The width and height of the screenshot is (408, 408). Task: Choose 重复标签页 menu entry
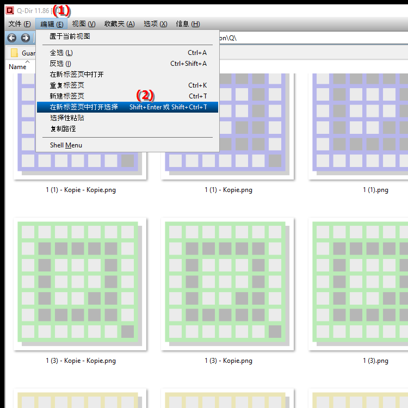point(67,85)
